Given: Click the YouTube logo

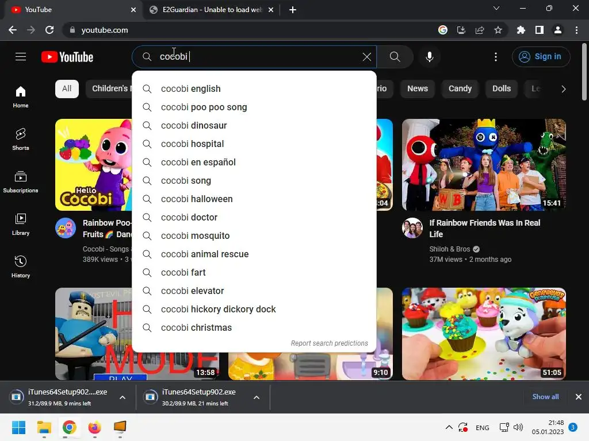Looking at the screenshot, I should click(67, 57).
